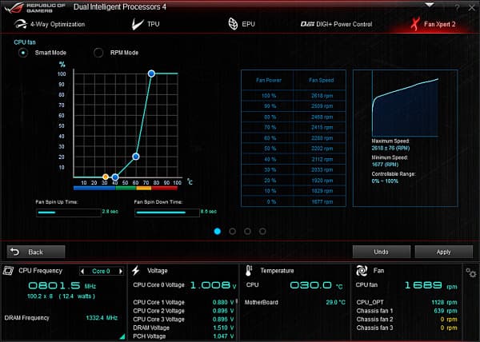Click the orange temperature marker on the graph

106,177
